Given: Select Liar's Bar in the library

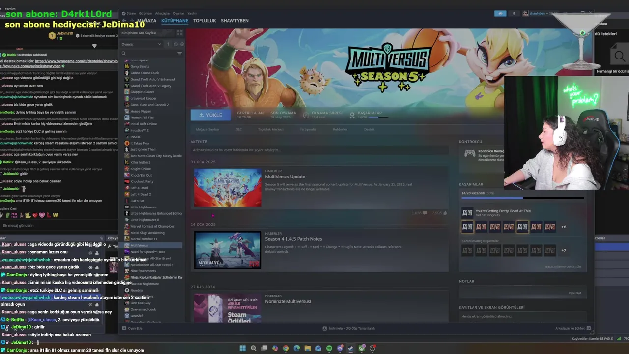Looking at the screenshot, I should pyautogui.click(x=137, y=201).
